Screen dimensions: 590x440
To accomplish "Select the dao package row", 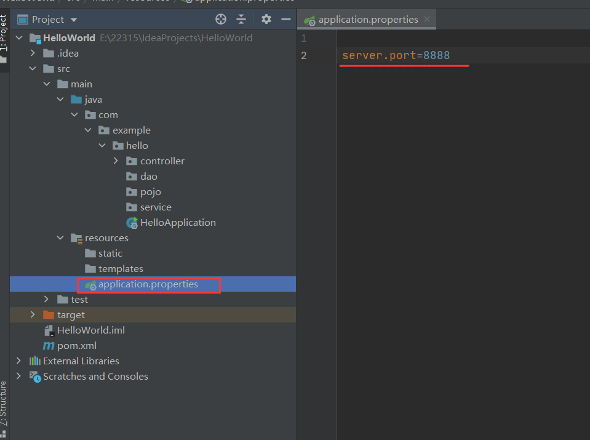I will [153, 177].
